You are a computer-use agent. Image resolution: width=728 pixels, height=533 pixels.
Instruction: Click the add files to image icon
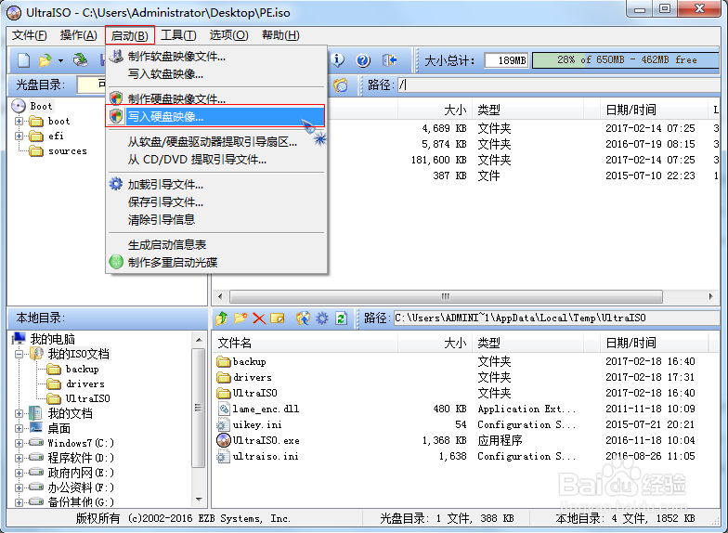click(x=303, y=318)
